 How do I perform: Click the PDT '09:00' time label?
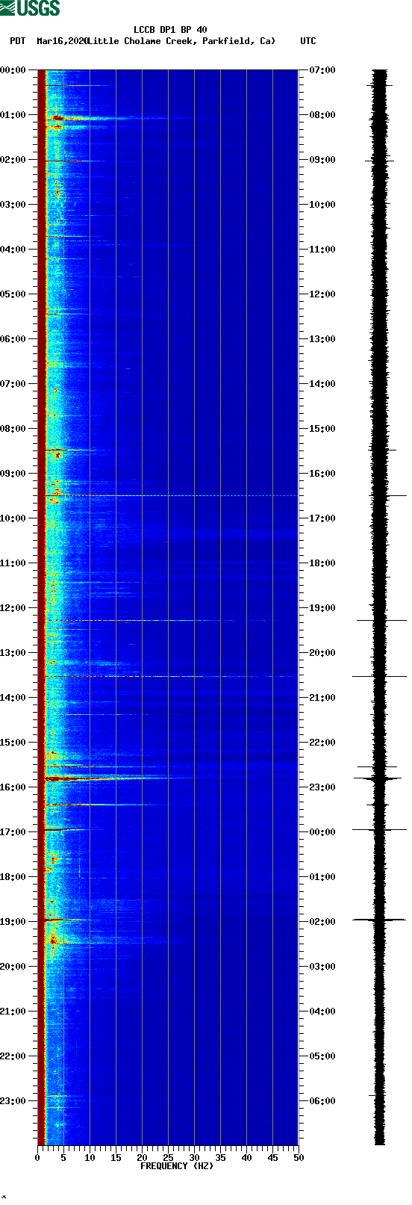pos(13,474)
